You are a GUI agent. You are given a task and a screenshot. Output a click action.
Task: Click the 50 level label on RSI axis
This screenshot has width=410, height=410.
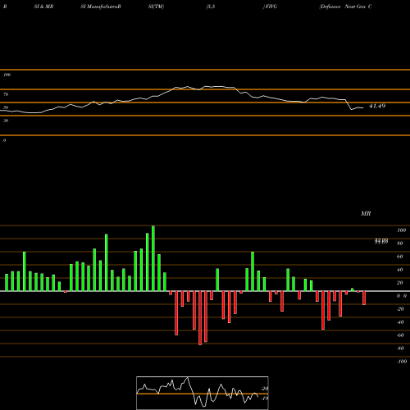point(6,107)
